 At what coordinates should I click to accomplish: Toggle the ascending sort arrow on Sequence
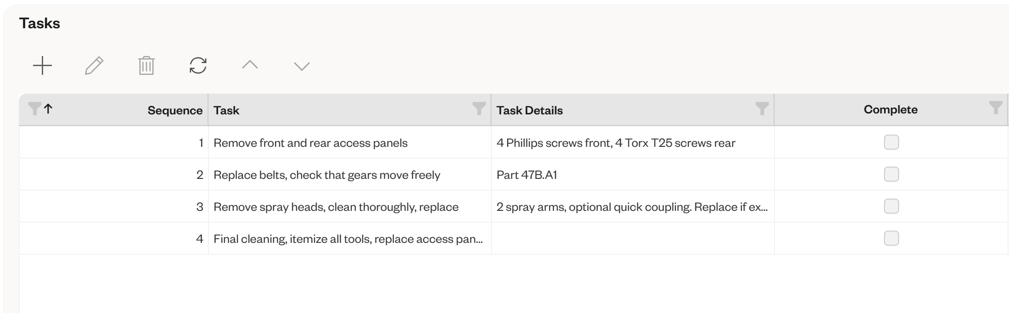click(48, 109)
